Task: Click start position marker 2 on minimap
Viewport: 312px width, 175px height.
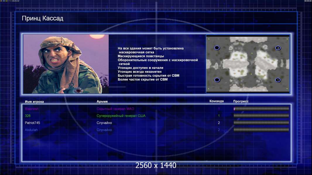Action: 278,48
